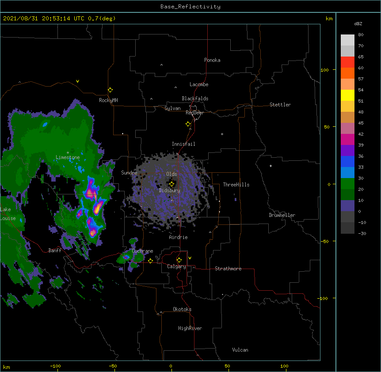Click the Vulcan city label

240,350
